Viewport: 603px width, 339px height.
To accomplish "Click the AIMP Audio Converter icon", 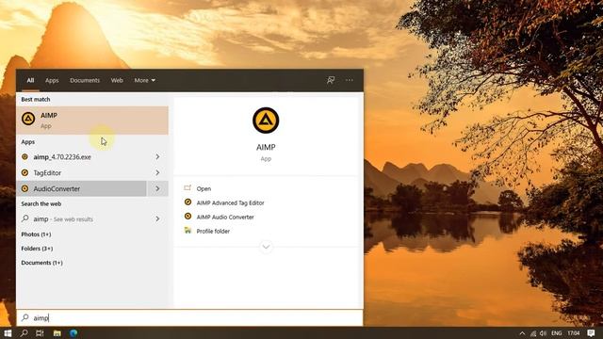I will point(187,217).
